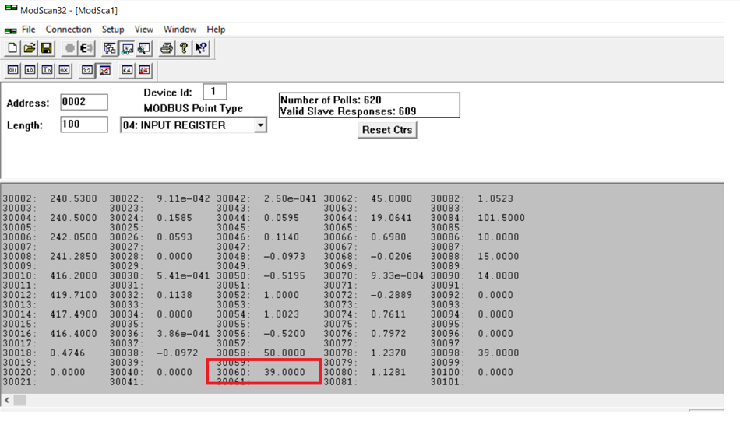The image size is (740, 421).
Task: Toggle the swapped 32-bit float format button
Action: point(104,70)
